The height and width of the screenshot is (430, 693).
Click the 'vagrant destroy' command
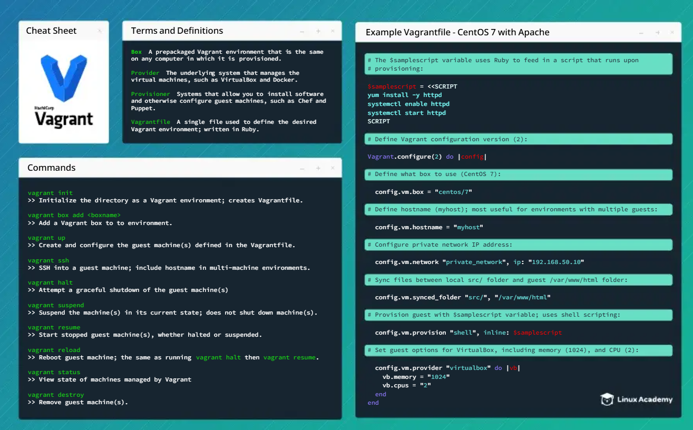[x=56, y=395]
